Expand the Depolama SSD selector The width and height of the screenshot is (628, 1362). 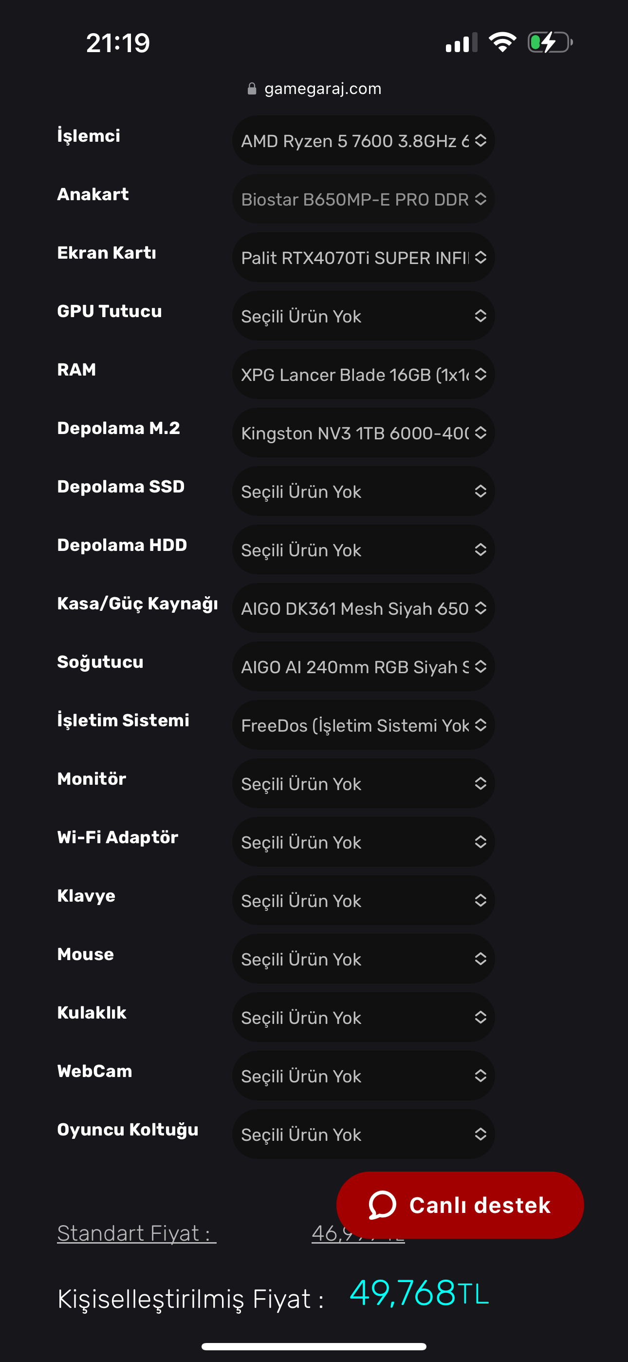[x=363, y=491]
